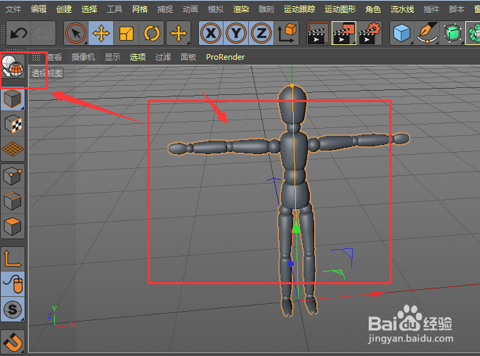The width and height of the screenshot is (480, 356).
Task: Activate the Rotate tool
Action: 152,33
